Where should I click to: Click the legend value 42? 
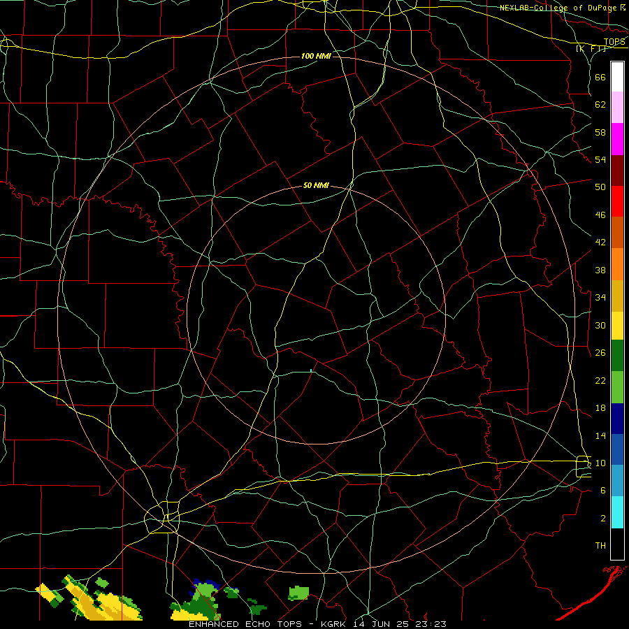(x=600, y=243)
